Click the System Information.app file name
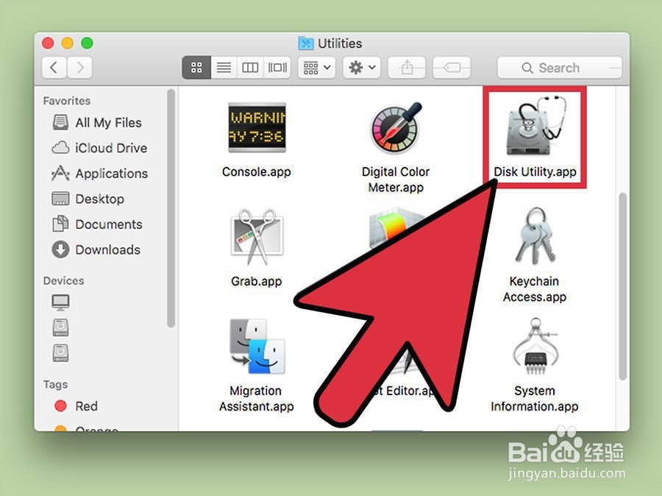 click(x=535, y=398)
